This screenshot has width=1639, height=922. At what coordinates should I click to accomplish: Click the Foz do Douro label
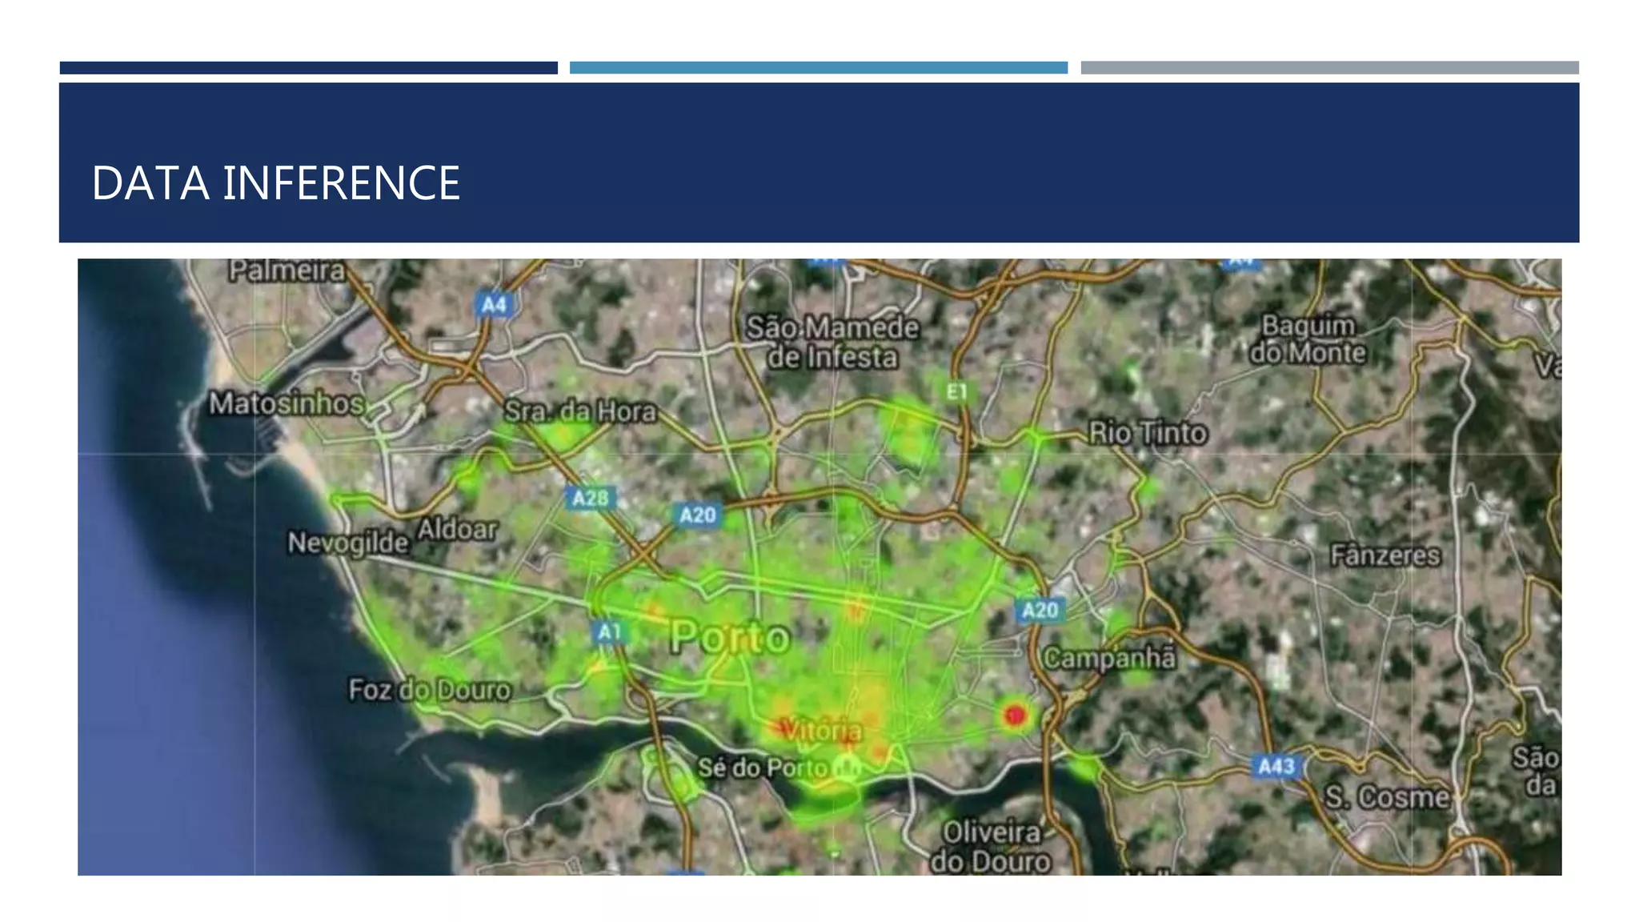coord(429,689)
